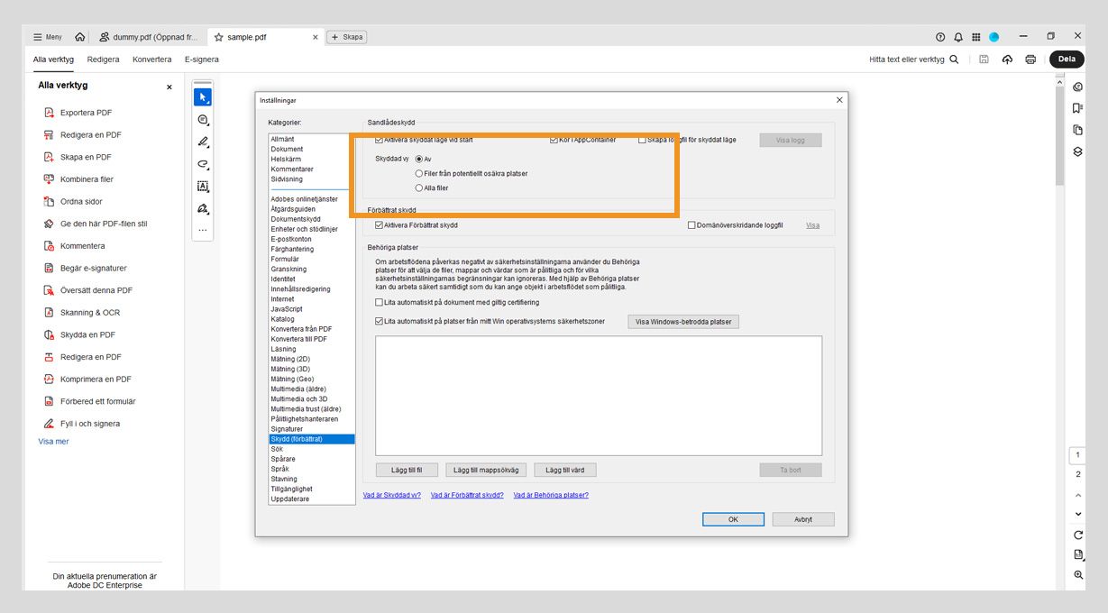1108x613 pixels.
Task: Toggle Lita automatiskt på dokument med giltig certifiering
Action: [x=379, y=302]
